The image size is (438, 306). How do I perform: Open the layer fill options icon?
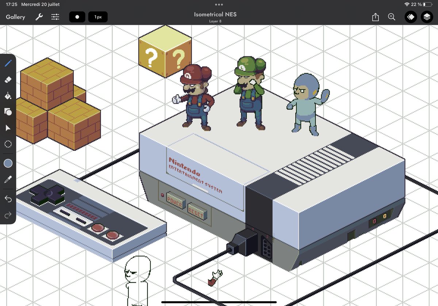(x=411, y=17)
